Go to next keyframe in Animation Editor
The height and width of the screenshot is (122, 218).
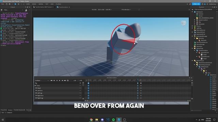pos(62,81)
